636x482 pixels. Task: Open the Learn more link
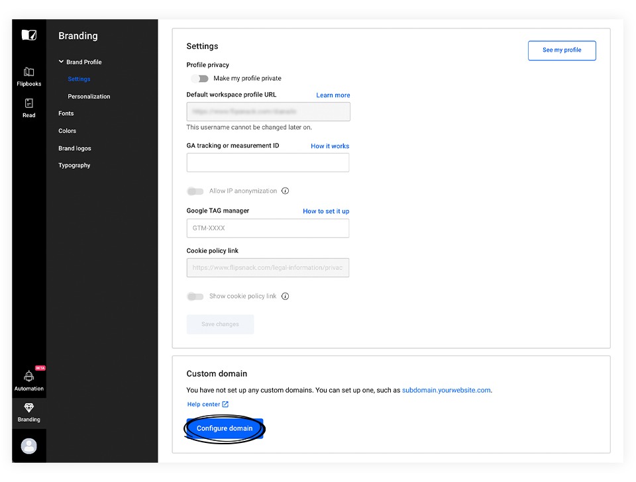pyautogui.click(x=333, y=95)
